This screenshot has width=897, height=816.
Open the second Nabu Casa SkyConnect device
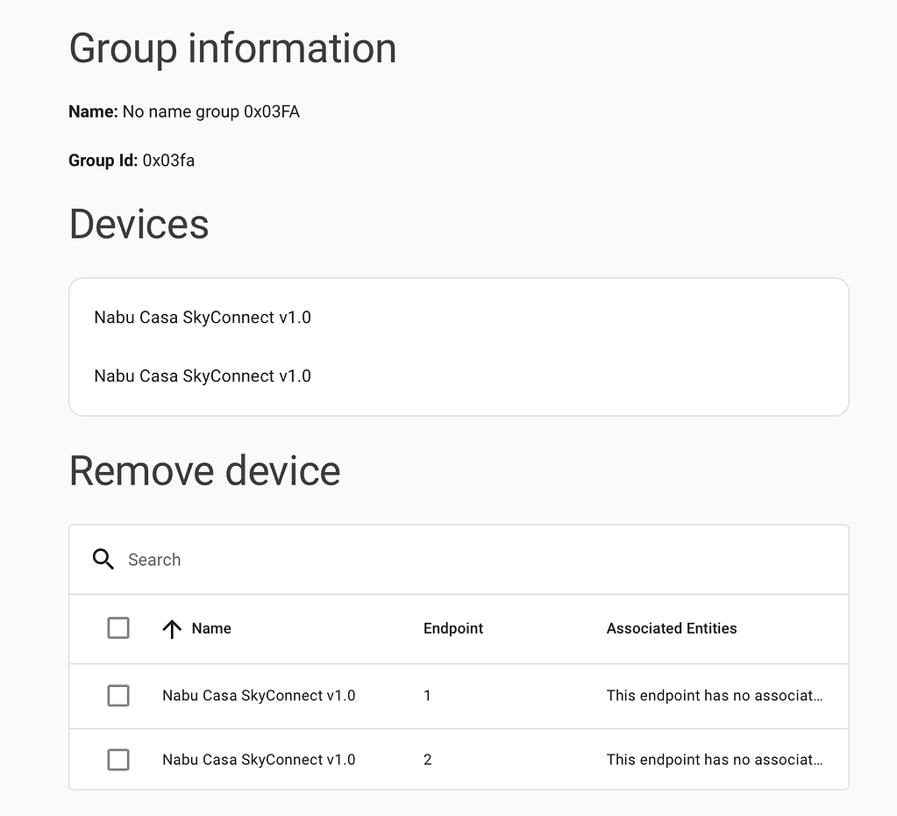click(203, 376)
